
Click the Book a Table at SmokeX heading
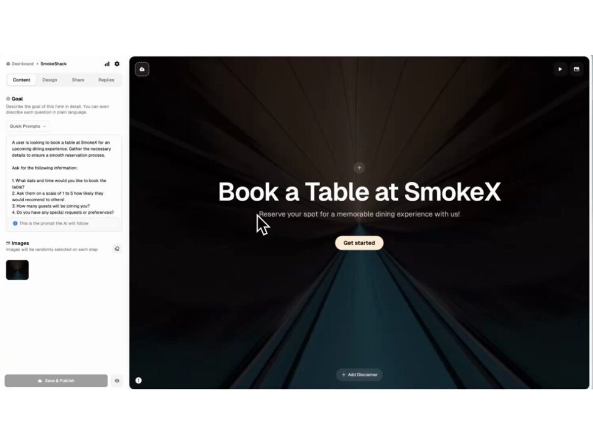tap(359, 191)
